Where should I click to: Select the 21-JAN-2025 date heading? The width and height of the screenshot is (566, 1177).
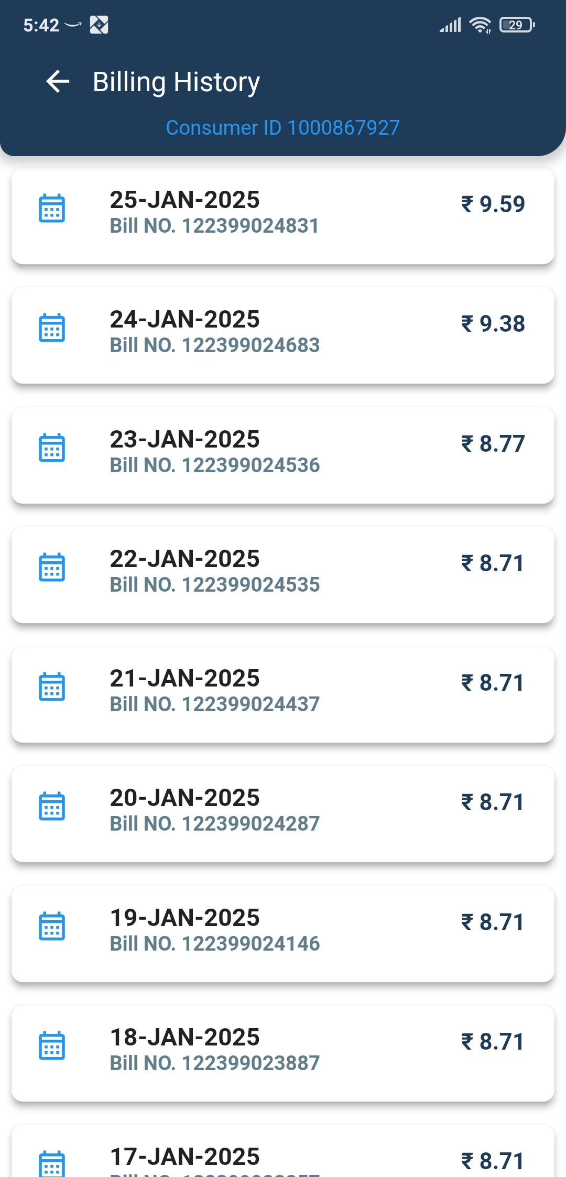pos(184,678)
